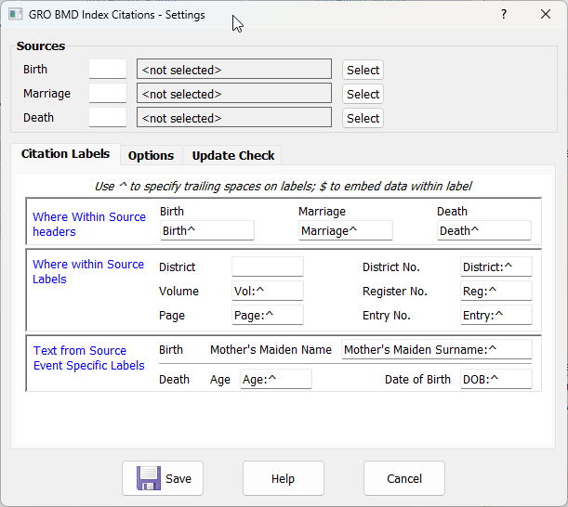Click the Death source number field
The height and width of the screenshot is (507, 568).
click(108, 118)
